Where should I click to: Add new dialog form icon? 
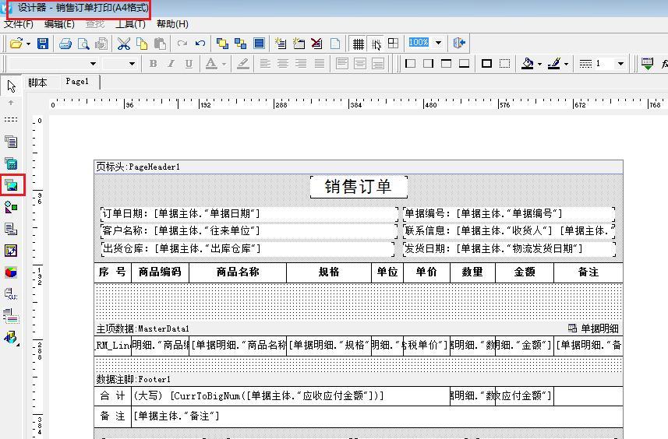point(299,44)
